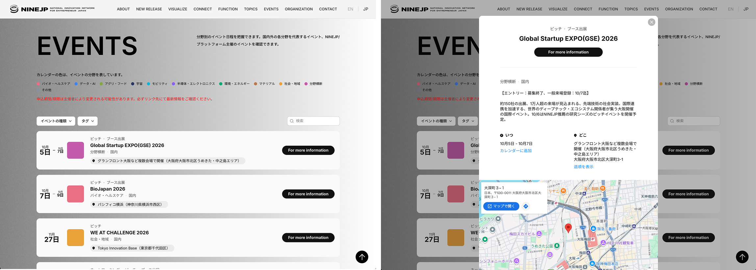The image size is (756, 270).
Task: Open the TOPICS menu in left header
Action: click(251, 9)
